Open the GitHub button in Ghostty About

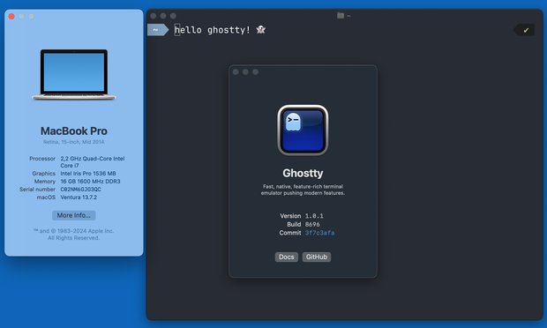[317, 257]
